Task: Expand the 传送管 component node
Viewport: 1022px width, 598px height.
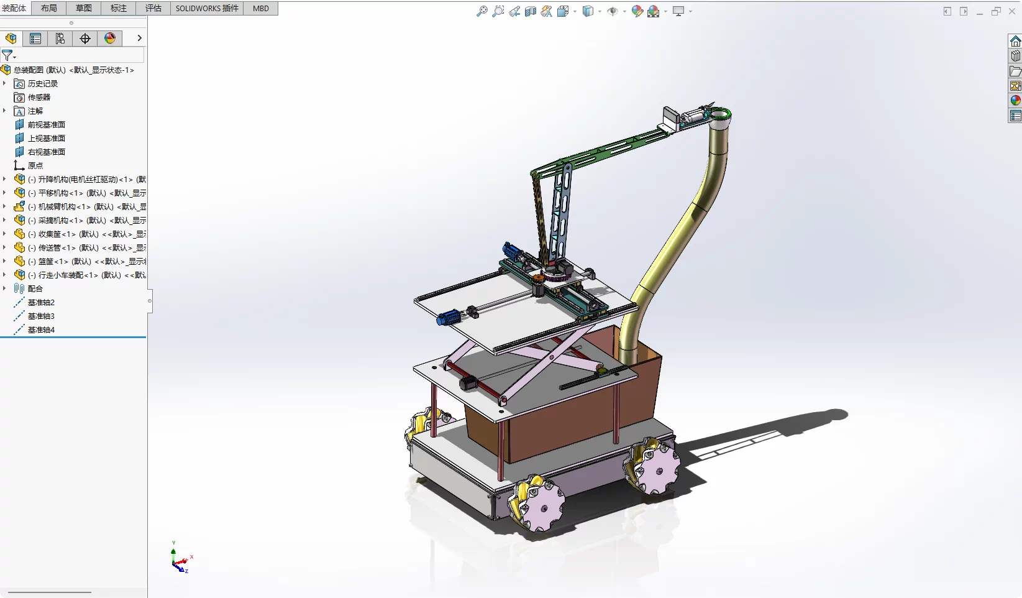Action: (x=4, y=247)
